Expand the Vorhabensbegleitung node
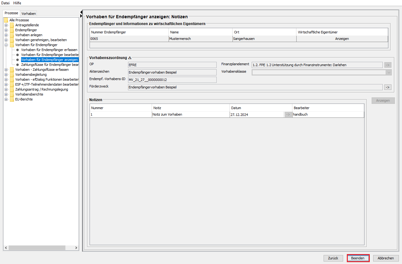Image resolution: width=402 pixels, height=264 pixels. pos(6,75)
